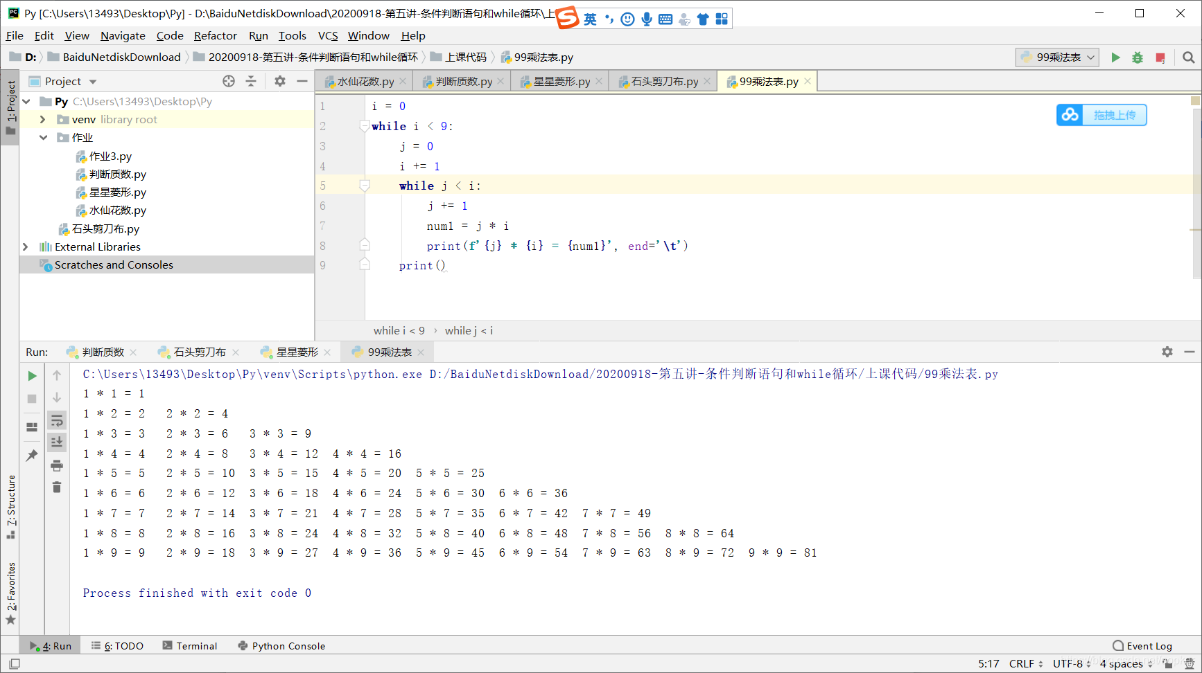Close the 99乘法表 run tab
Screen dimensions: 1202x673
pos(421,352)
